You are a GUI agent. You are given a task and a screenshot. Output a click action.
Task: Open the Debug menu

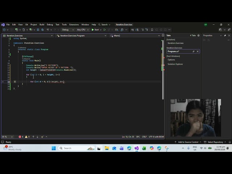click(50, 25)
